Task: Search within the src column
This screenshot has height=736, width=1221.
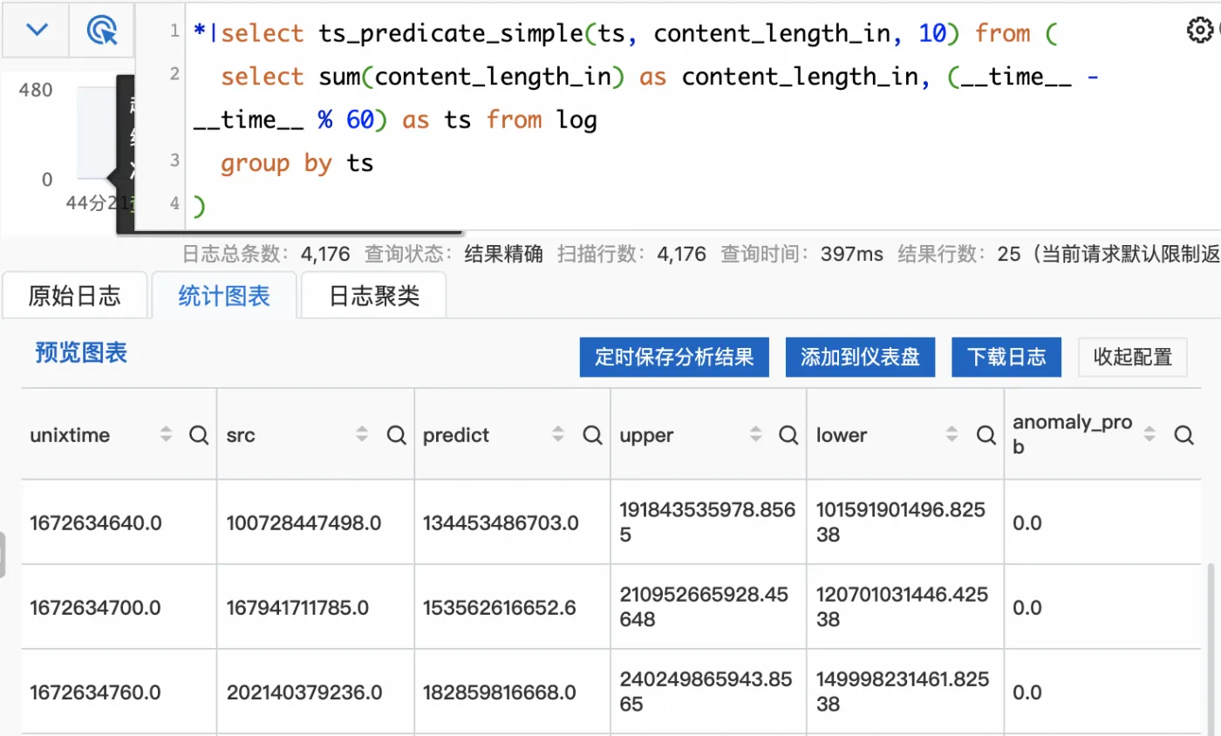Action: (396, 434)
